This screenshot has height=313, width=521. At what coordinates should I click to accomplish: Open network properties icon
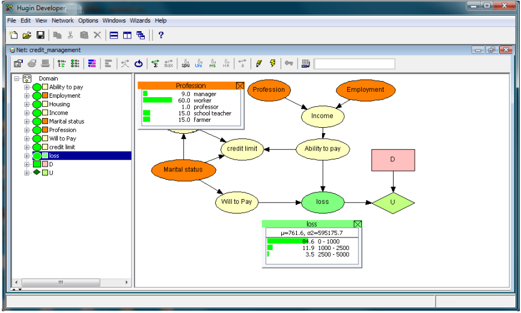(18, 63)
